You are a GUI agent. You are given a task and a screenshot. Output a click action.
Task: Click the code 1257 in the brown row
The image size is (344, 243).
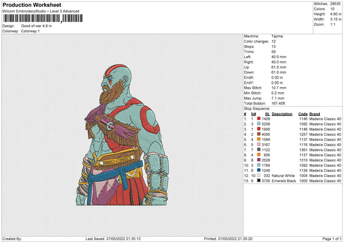point(303,135)
